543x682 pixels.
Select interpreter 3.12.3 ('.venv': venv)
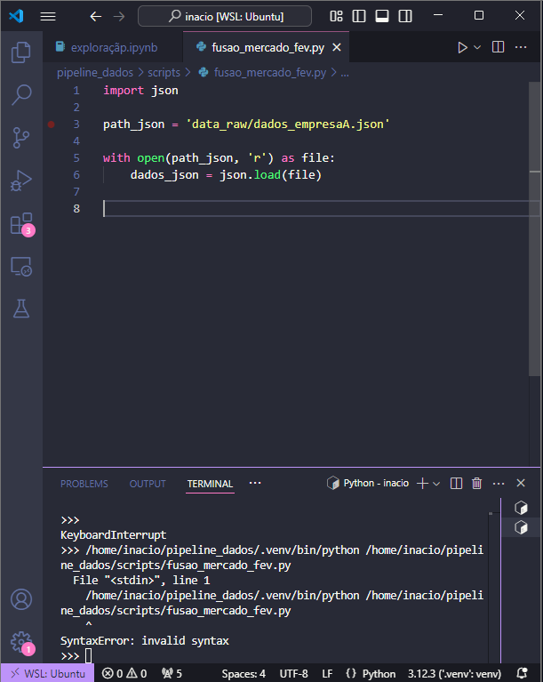[x=454, y=673]
